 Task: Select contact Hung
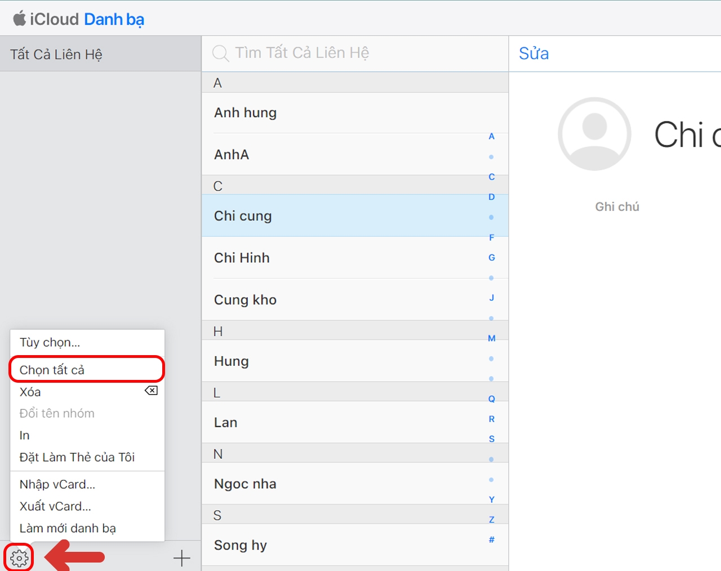(x=355, y=361)
